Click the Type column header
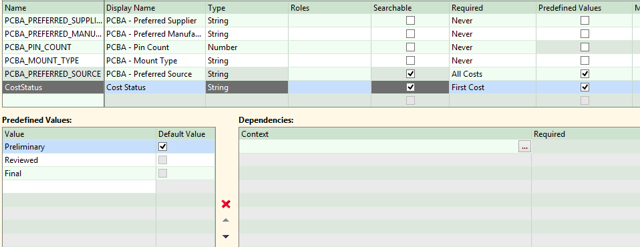 [247, 8]
